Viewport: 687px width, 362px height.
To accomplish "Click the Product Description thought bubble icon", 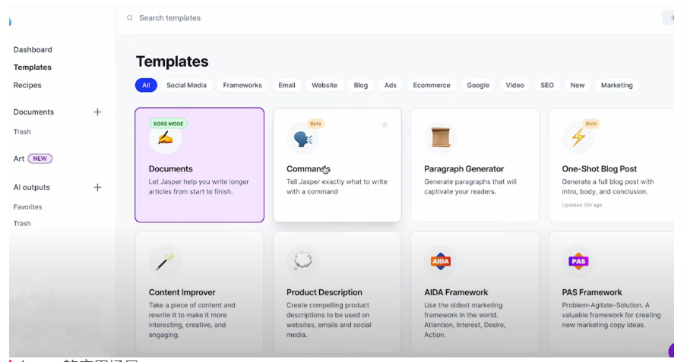I will [302, 262].
